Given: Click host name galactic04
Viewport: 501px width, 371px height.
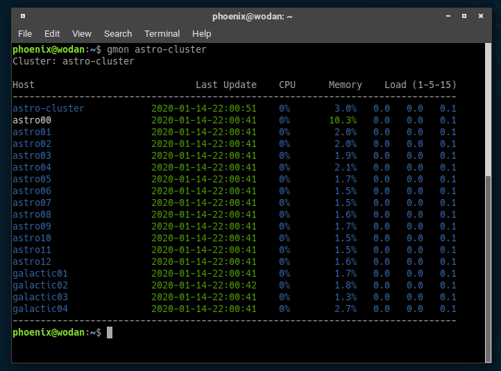Looking at the screenshot, I should pos(40,309).
